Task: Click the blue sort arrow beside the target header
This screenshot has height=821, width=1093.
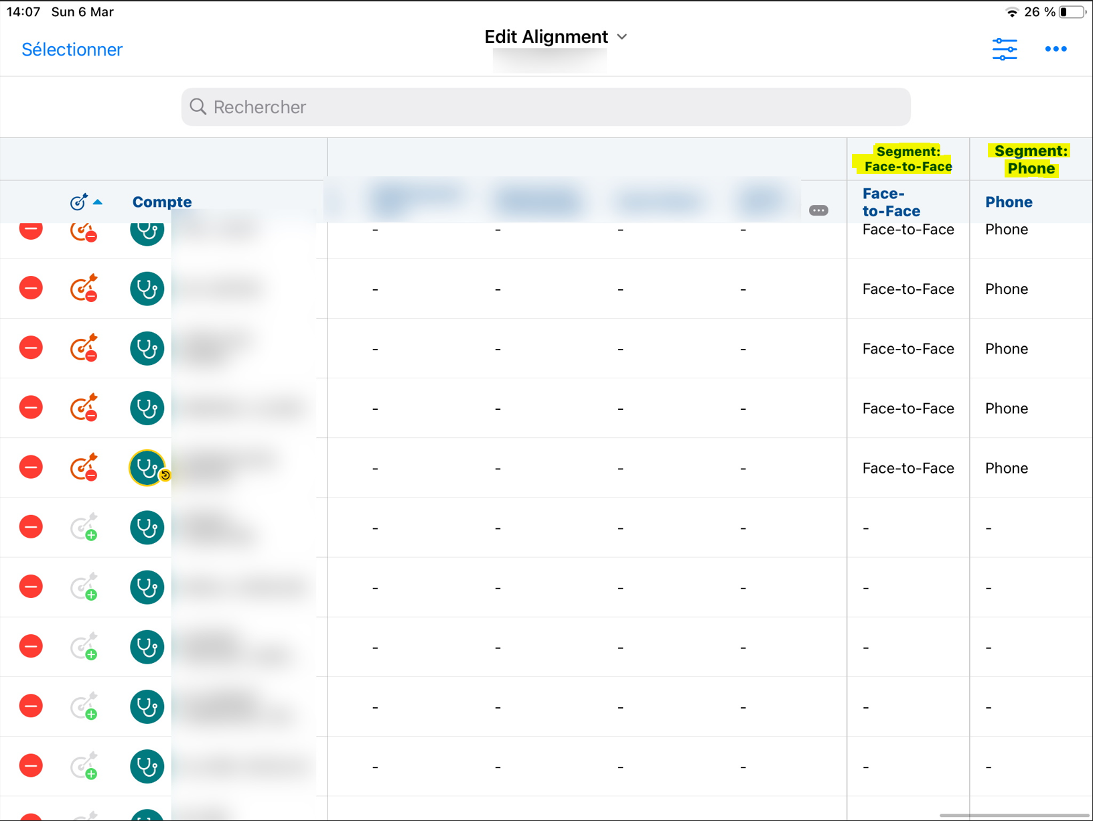Action: 98,202
